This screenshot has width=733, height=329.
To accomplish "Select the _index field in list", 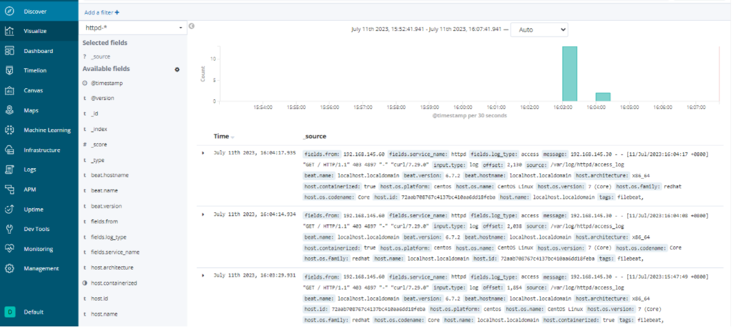I will [x=99, y=129].
